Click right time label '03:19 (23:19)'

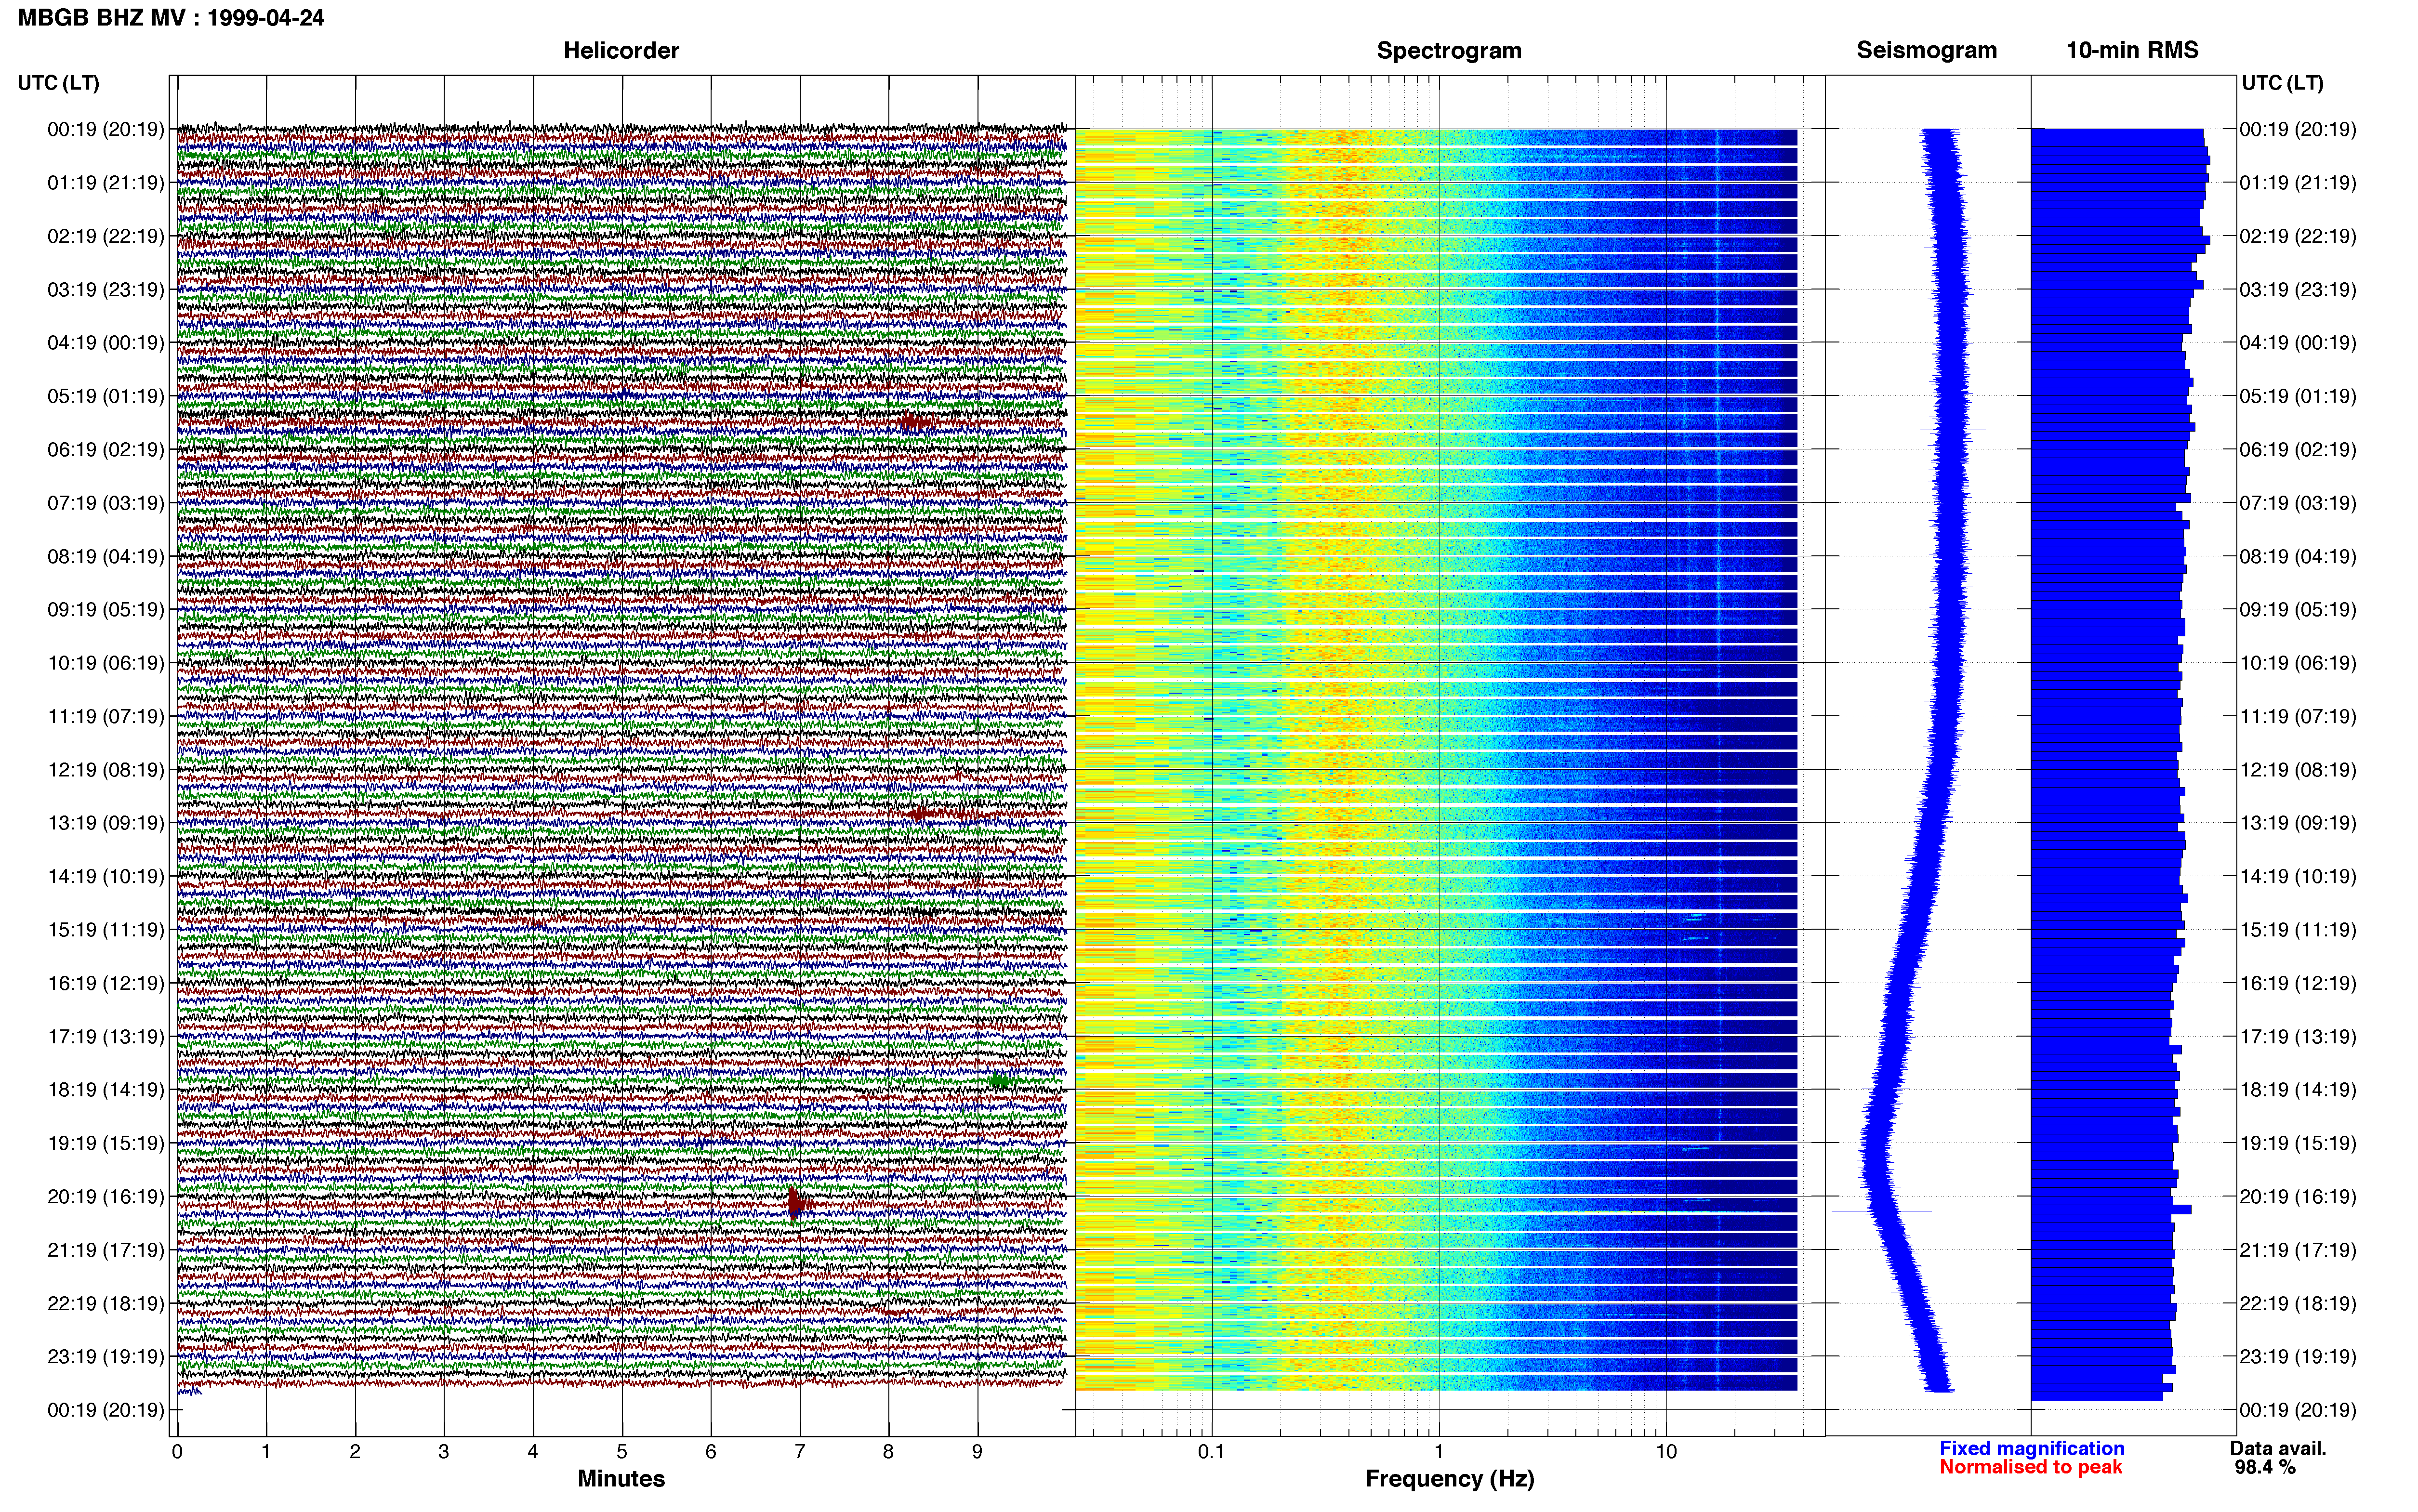click(2298, 290)
